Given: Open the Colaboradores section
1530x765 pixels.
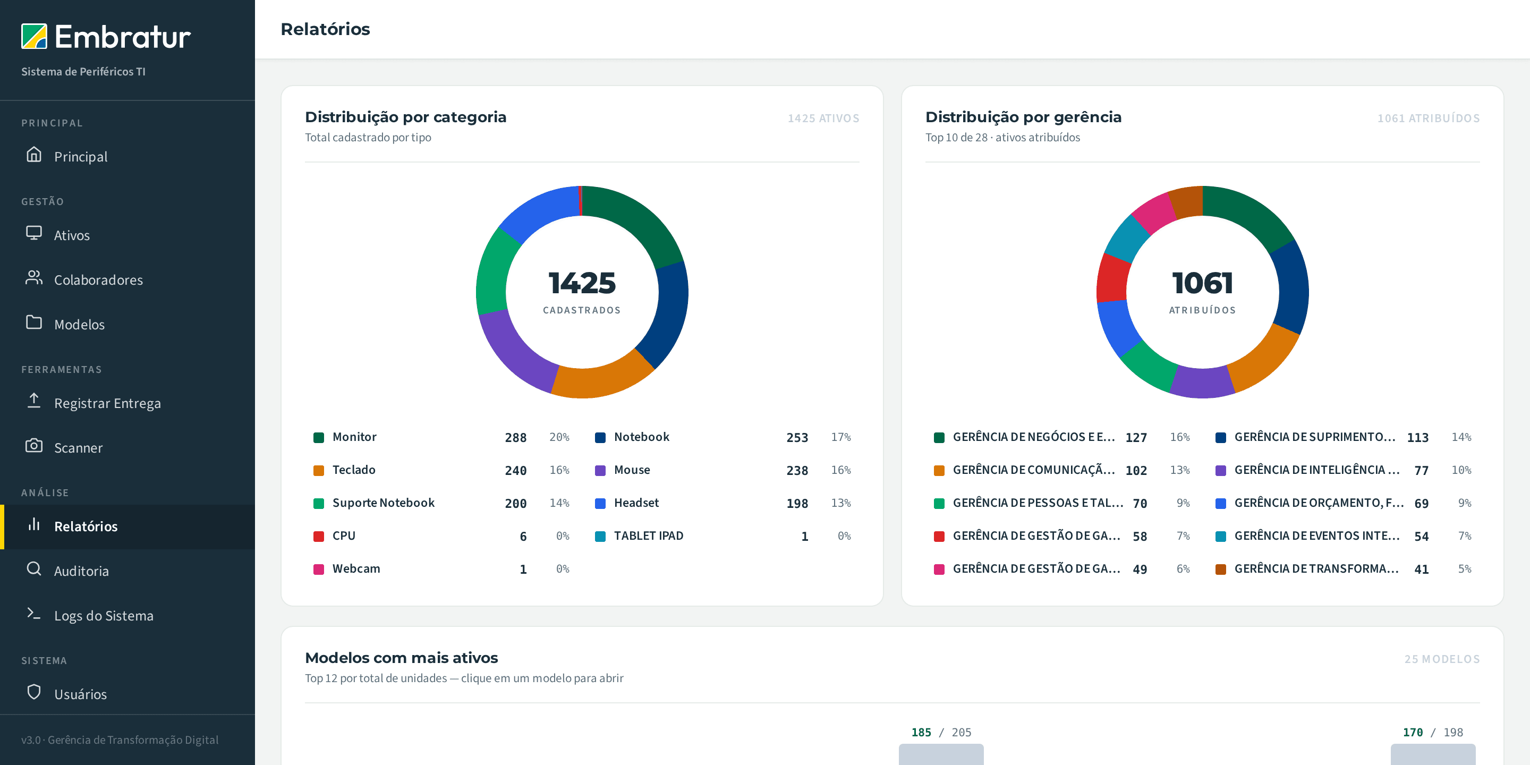Looking at the screenshot, I should [x=127, y=279].
